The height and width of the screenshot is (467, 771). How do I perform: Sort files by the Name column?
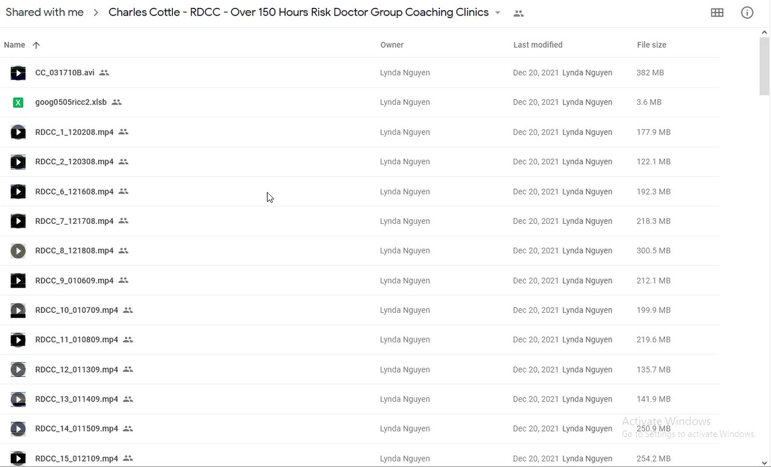(x=14, y=45)
